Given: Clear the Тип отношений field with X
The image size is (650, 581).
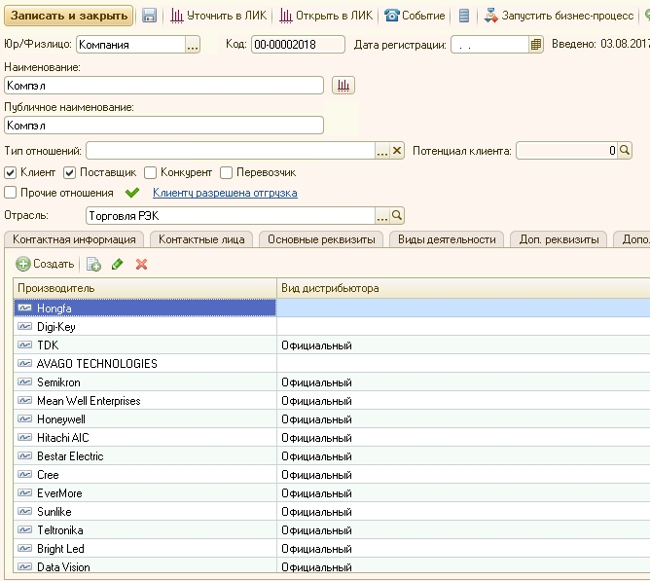Looking at the screenshot, I should click(x=397, y=151).
